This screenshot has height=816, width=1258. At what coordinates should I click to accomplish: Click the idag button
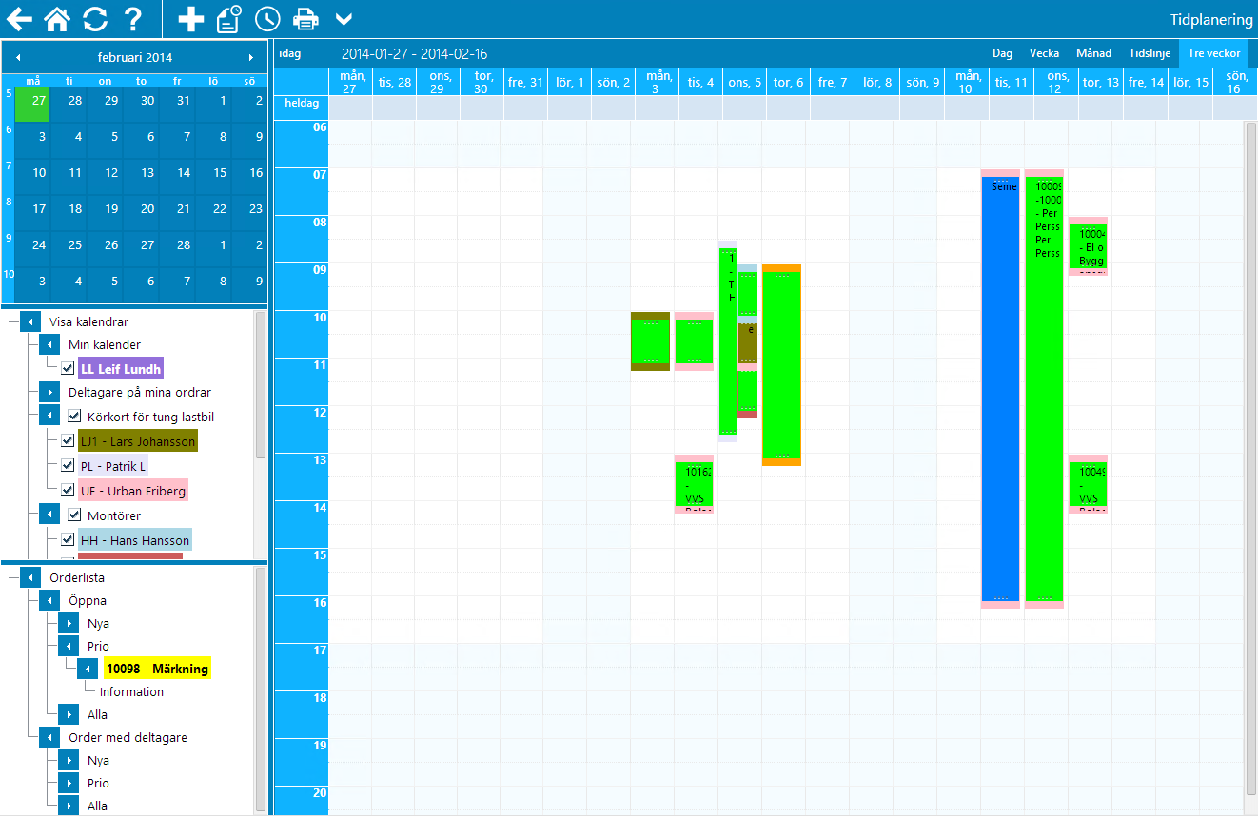click(289, 53)
